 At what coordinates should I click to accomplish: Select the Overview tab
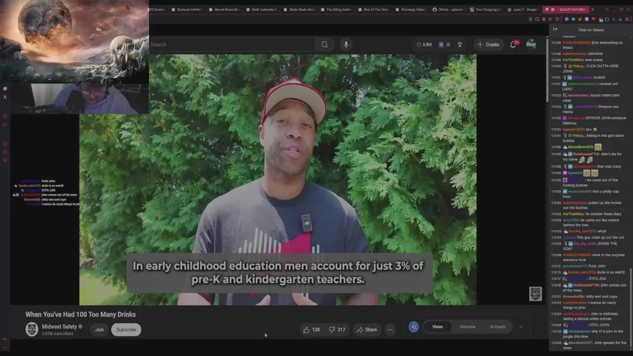click(x=467, y=327)
